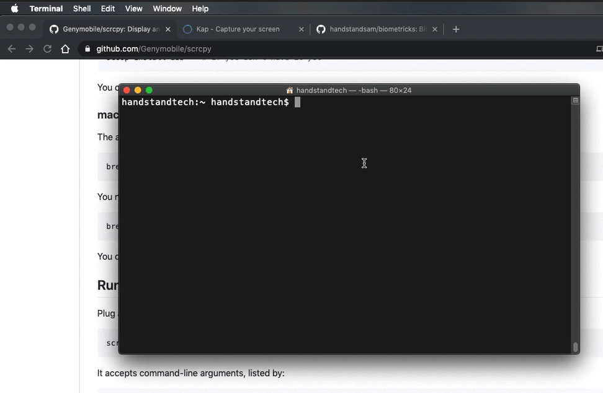Open the Help menu in the menu bar
Screen dimensions: 603x393
point(200,8)
